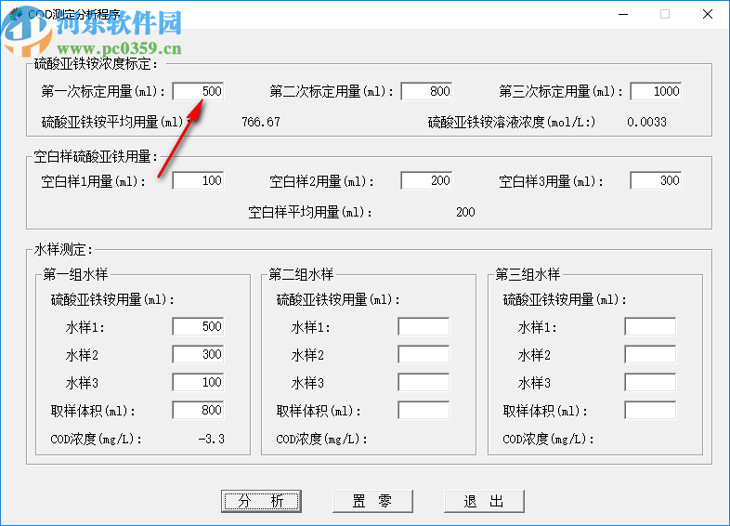Screen dimensions: 730x526
Task: Select the 空白样1用量 input field
Action: pyautogui.click(x=199, y=181)
